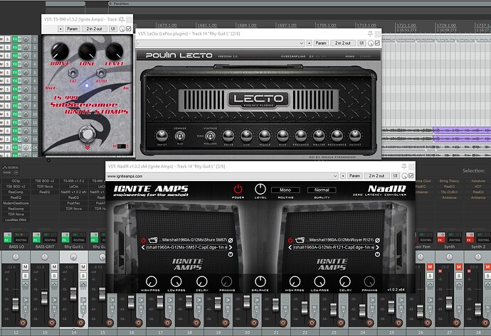491x336 pixels.
Task: Solo the BASS GRIT mixer channel
Action: pos(54,276)
